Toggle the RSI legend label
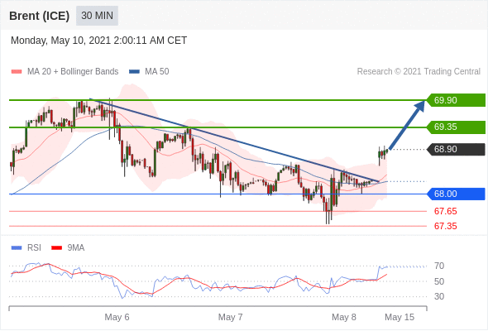The width and height of the screenshot is (488, 331). tap(34, 248)
